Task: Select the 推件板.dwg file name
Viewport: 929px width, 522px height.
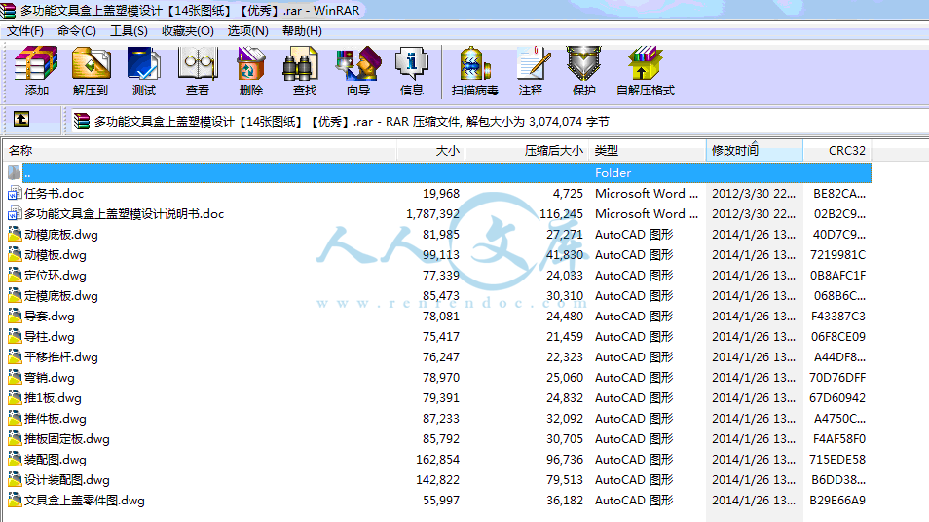Action: [x=56, y=419]
